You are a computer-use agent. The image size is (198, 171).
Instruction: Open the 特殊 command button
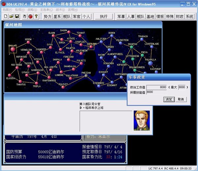pos(170,16)
